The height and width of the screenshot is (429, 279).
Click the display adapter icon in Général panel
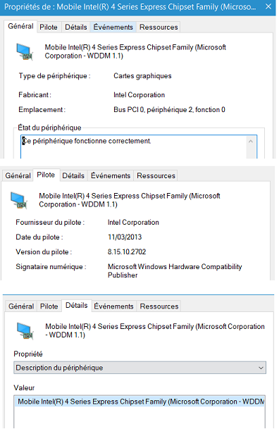click(x=25, y=51)
